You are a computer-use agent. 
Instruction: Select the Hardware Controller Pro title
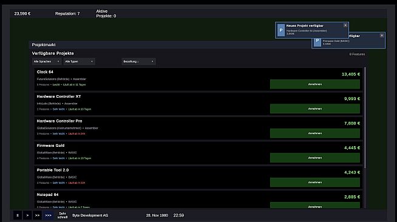(59, 121)
